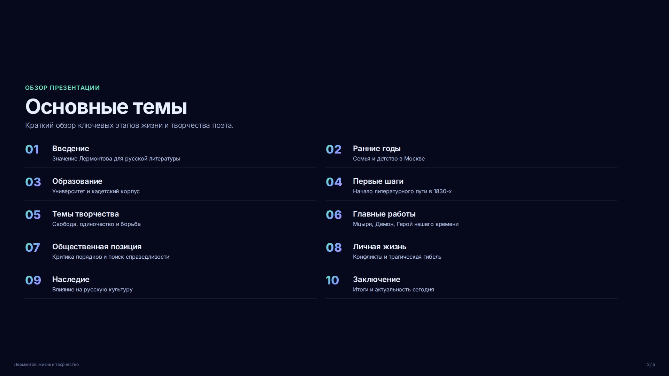The image size is (669, 376).
Task: Click the slide counter 2 / 5
Action: point(651,365)
